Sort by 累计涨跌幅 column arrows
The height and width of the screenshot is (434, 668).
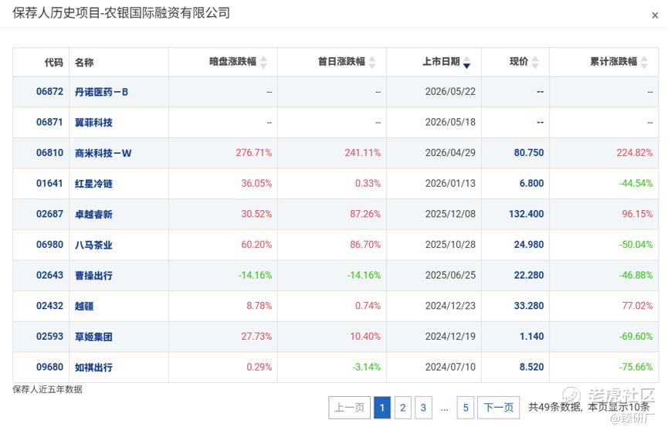coord(644,63)
